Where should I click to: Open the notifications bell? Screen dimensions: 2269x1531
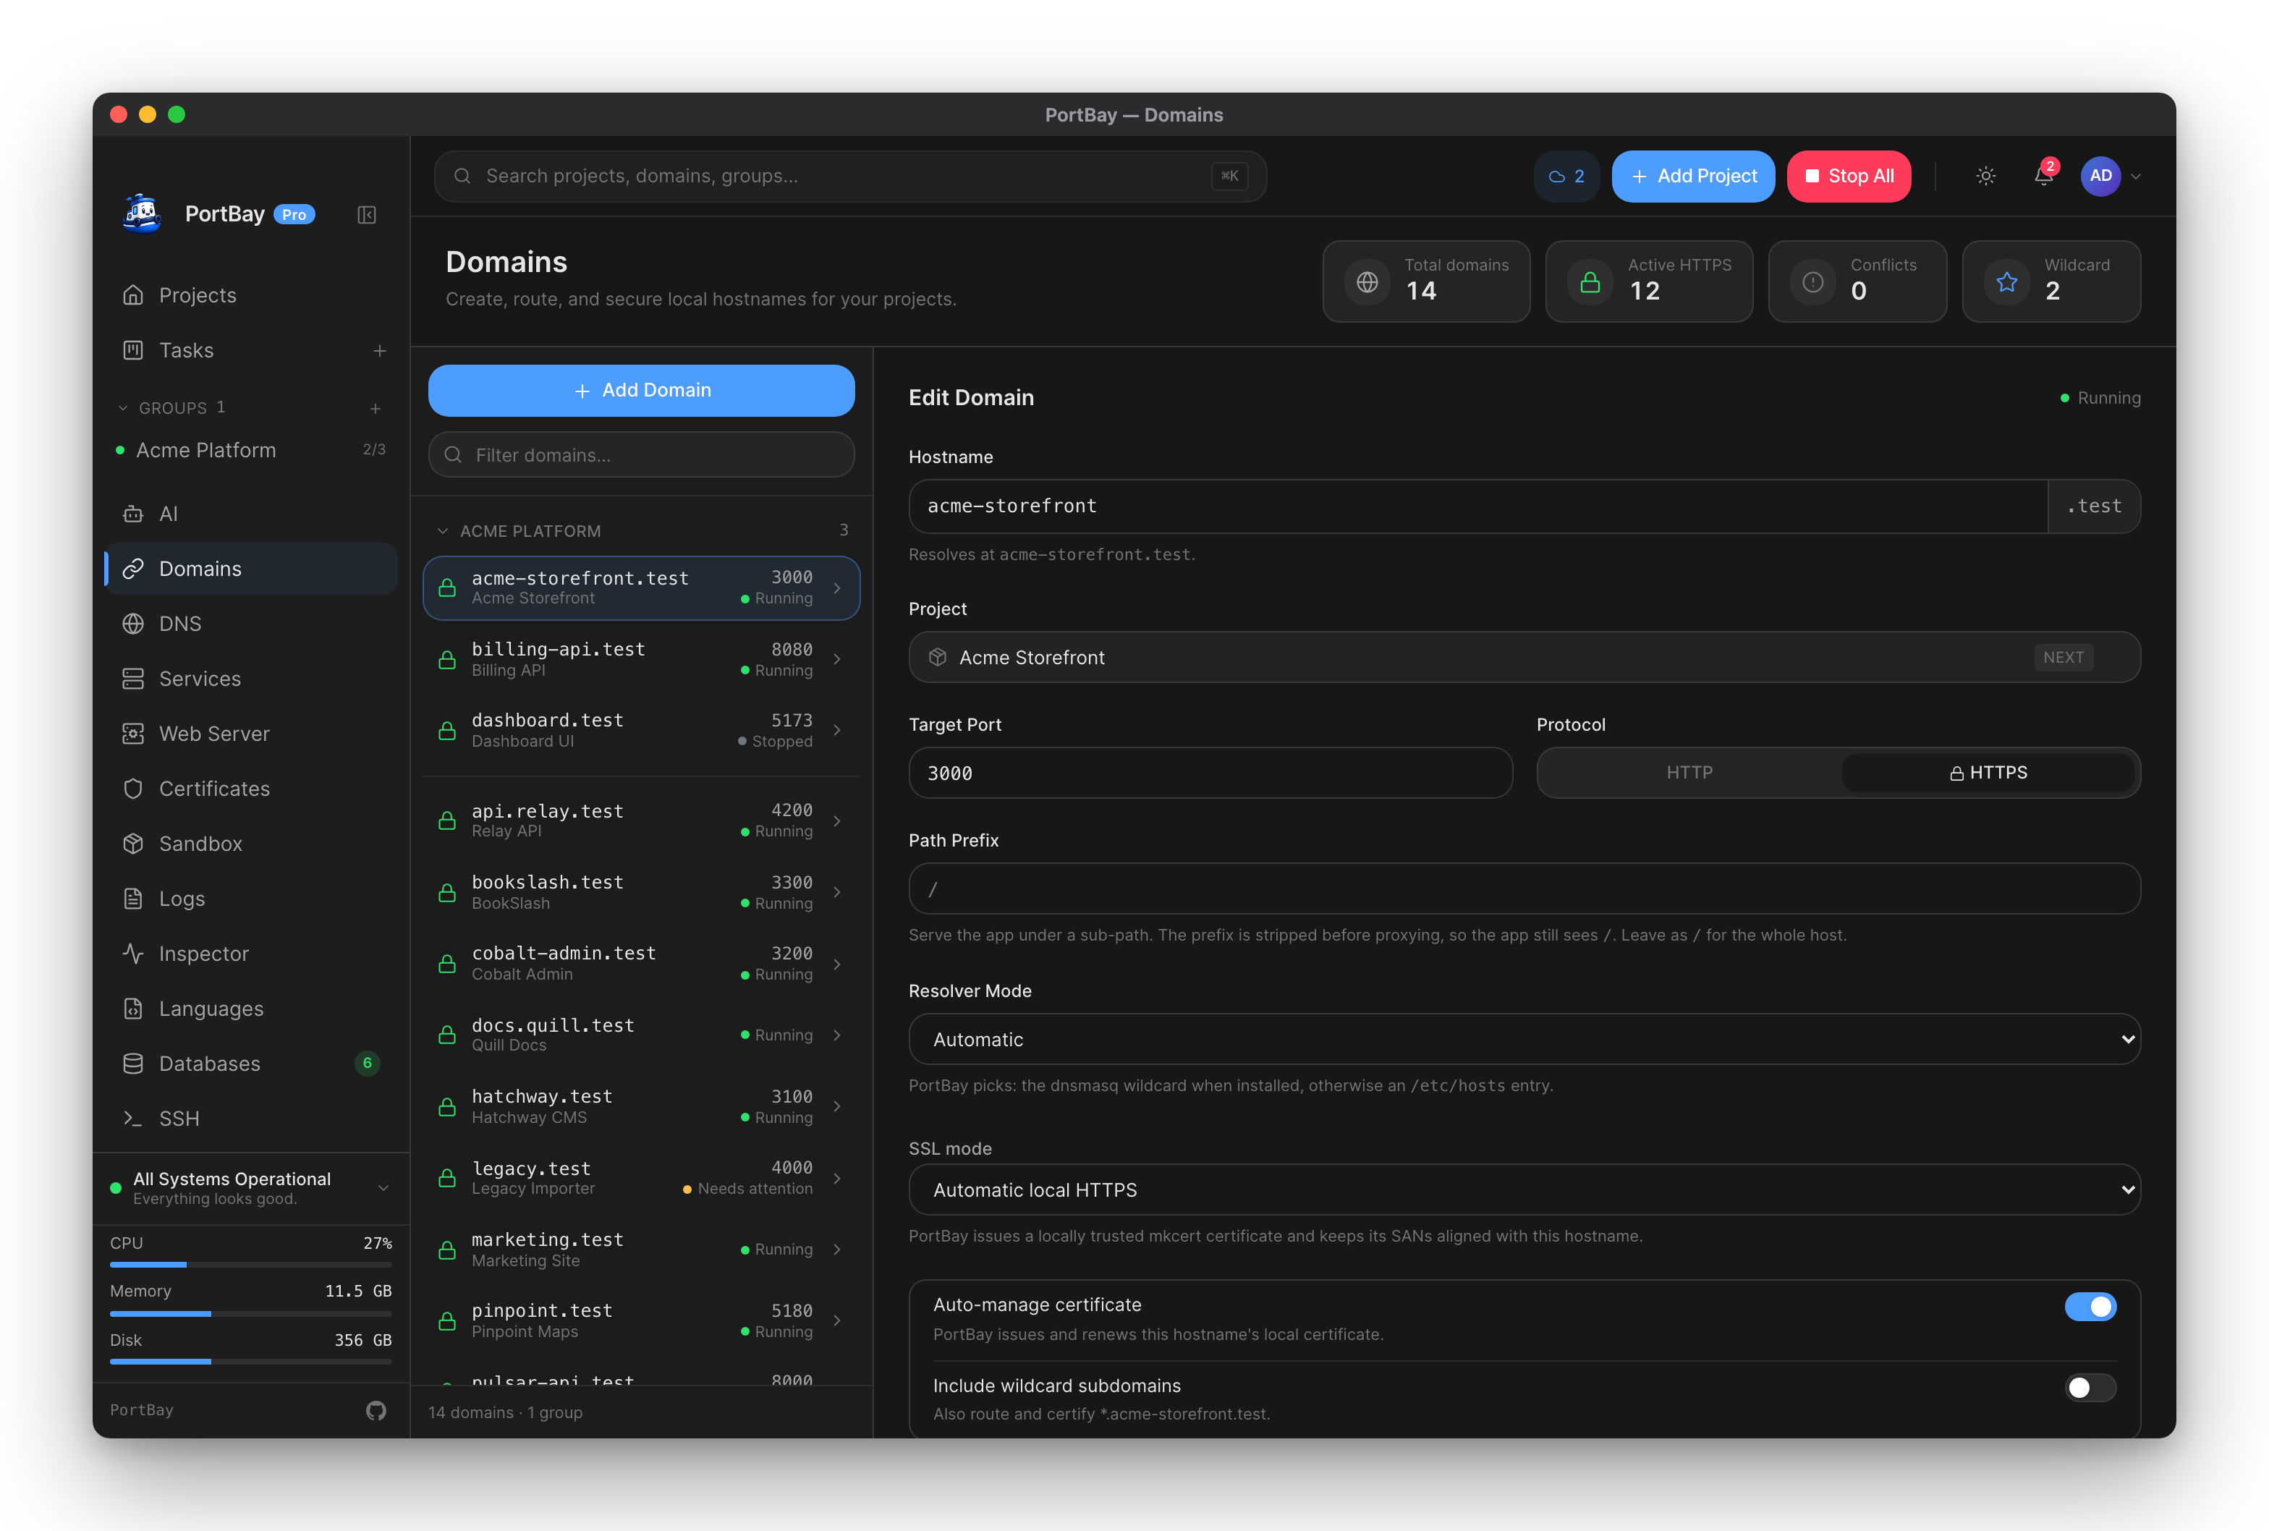click(2043, 176)
